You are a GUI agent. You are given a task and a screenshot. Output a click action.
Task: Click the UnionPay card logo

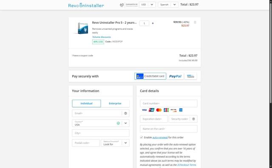pos(152,110)
